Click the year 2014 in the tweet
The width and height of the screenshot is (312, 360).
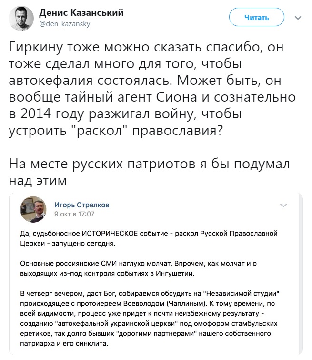pyautogui.click(x=36, y=113)
